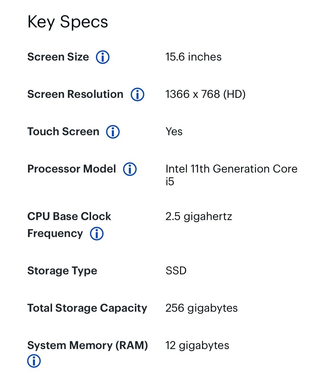Click the Touch Screen label
This screenshot has width=331, height=379.
coord(63,132)
